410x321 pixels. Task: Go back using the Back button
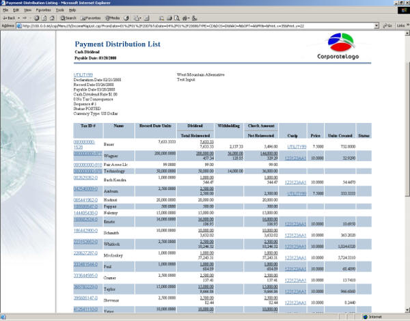point(9,18)
